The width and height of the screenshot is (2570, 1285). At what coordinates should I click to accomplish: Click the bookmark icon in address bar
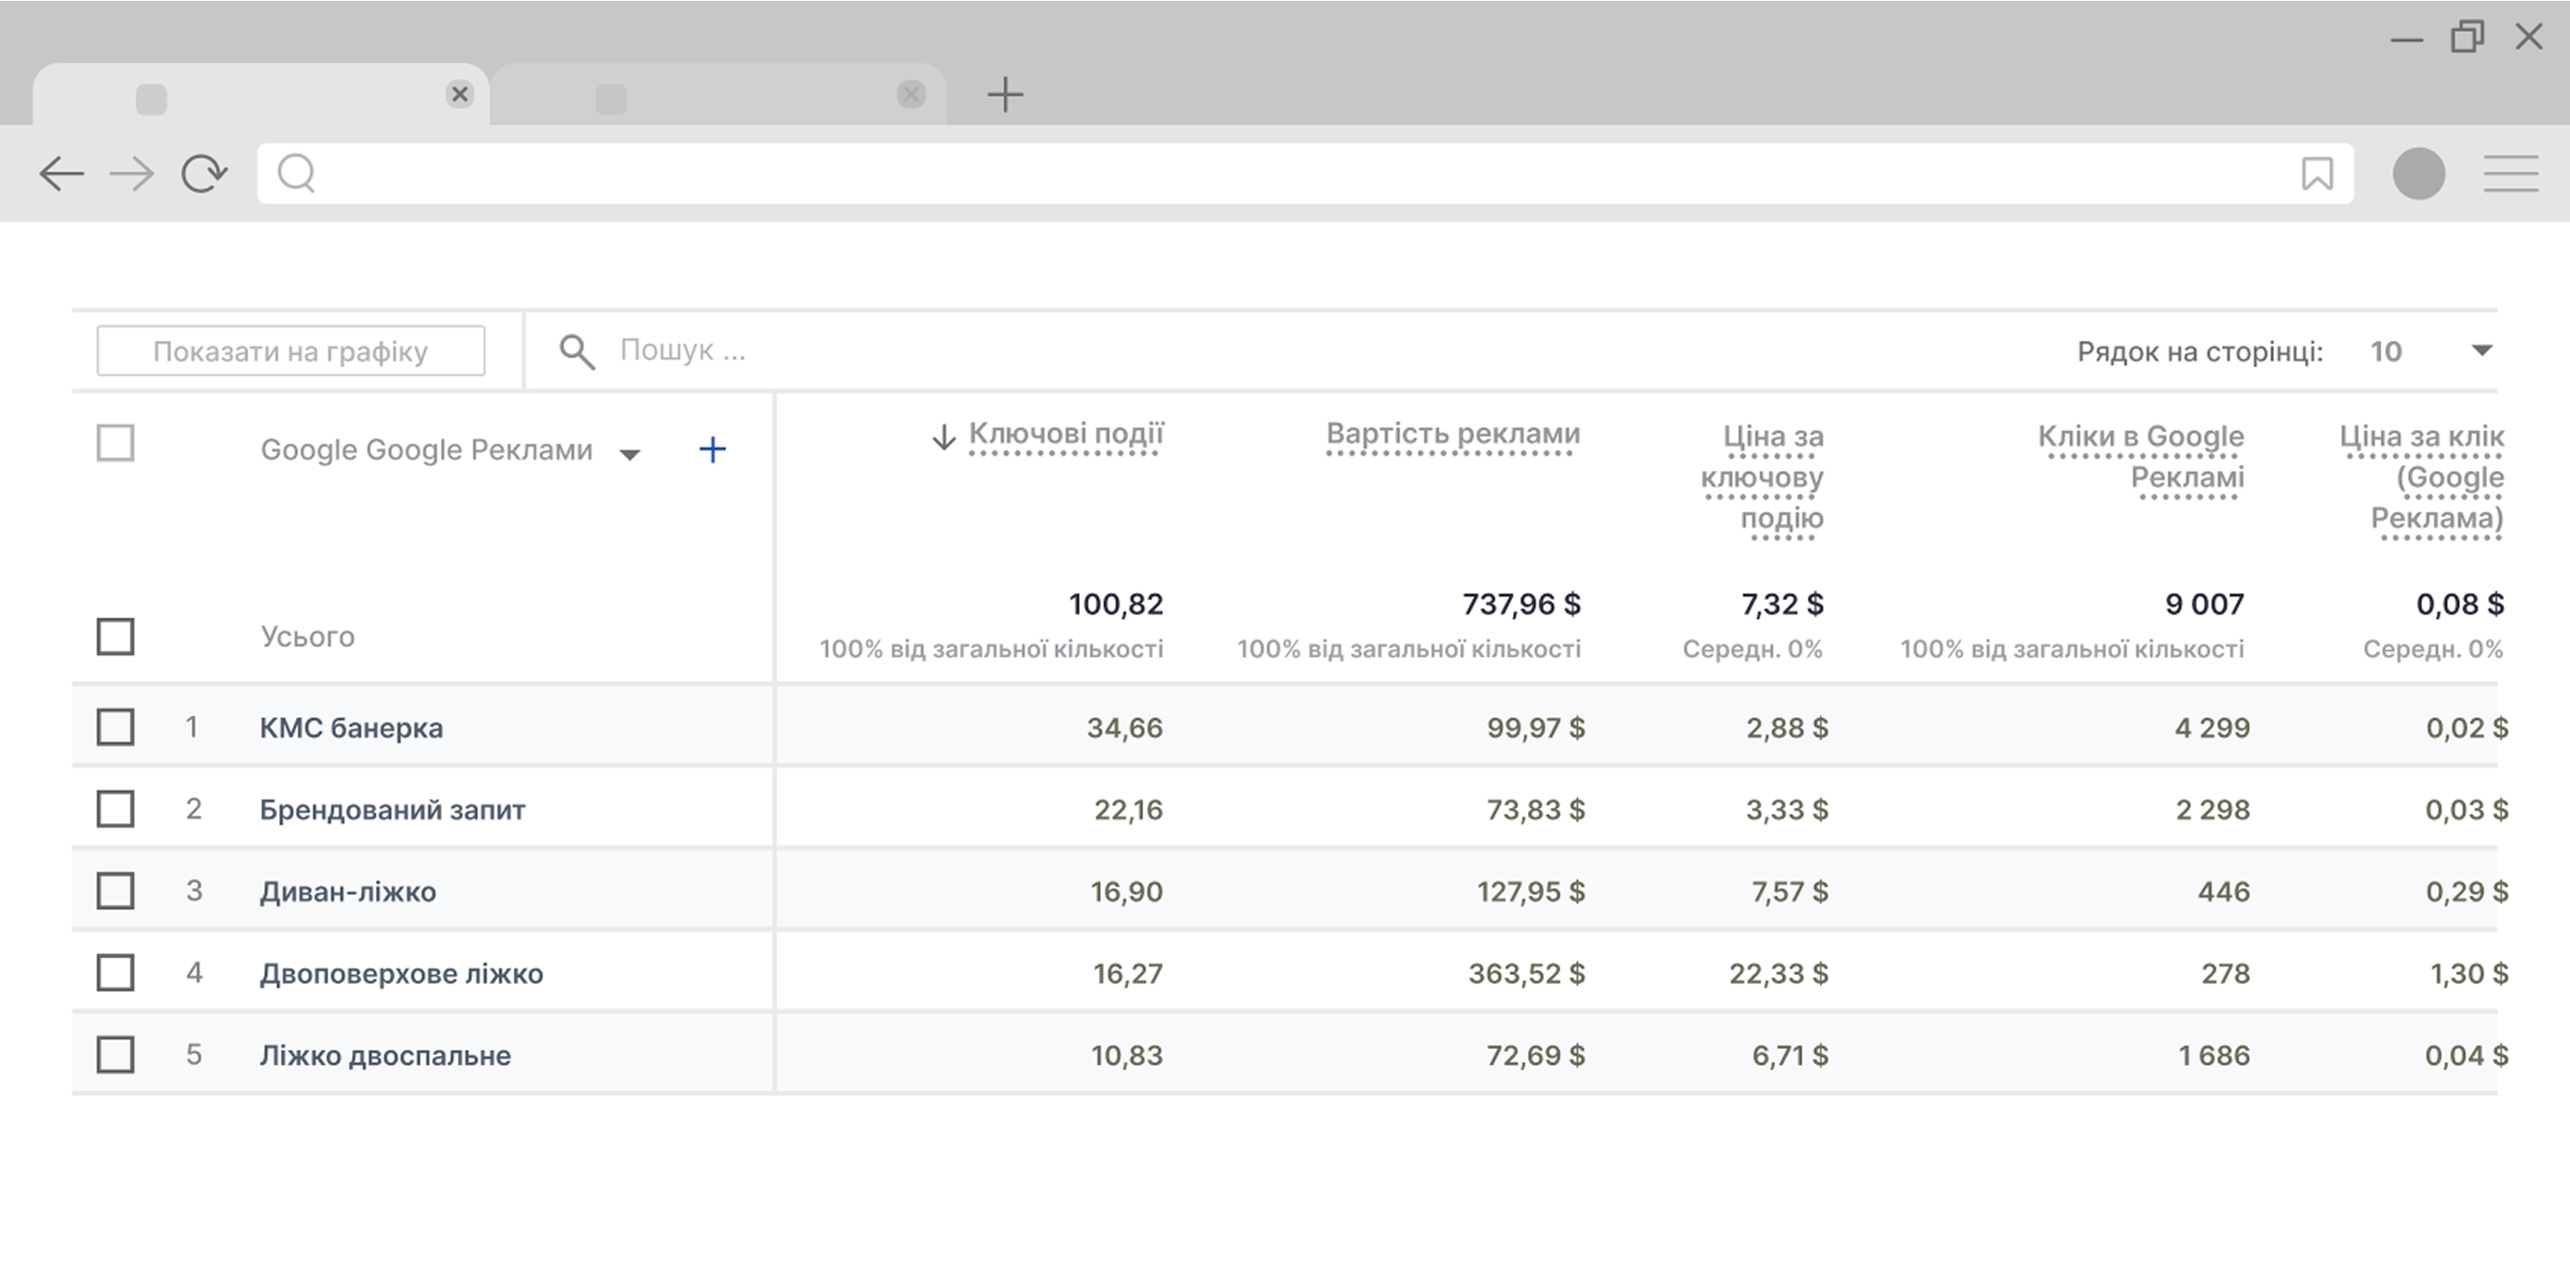pos(2317,173)
